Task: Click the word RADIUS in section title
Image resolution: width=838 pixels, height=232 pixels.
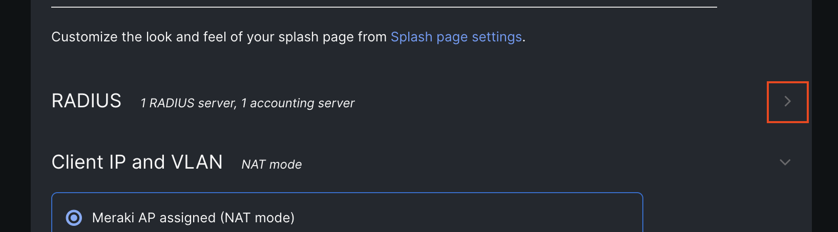Action: coord(87,101)
